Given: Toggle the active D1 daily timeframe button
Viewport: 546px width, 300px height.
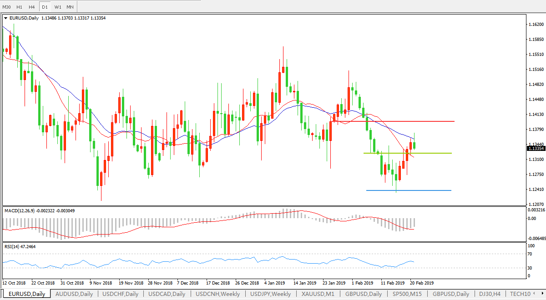Looking at the screenshot, I should pos(45,7).
